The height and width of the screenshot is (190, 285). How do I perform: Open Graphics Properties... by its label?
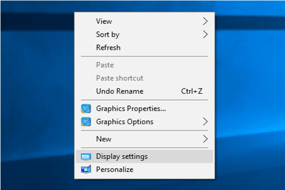131,108
